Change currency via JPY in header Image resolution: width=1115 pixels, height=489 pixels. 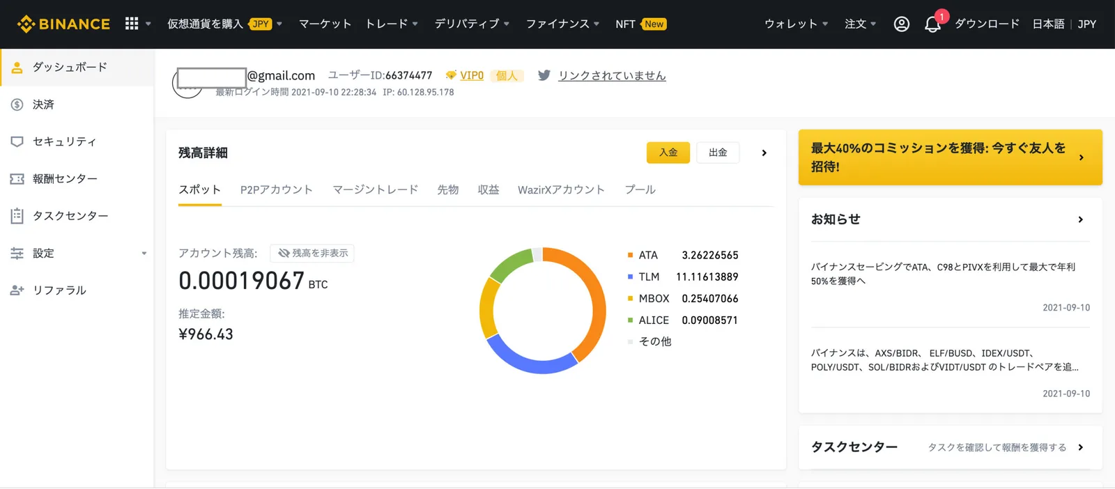coord(1086,24)
